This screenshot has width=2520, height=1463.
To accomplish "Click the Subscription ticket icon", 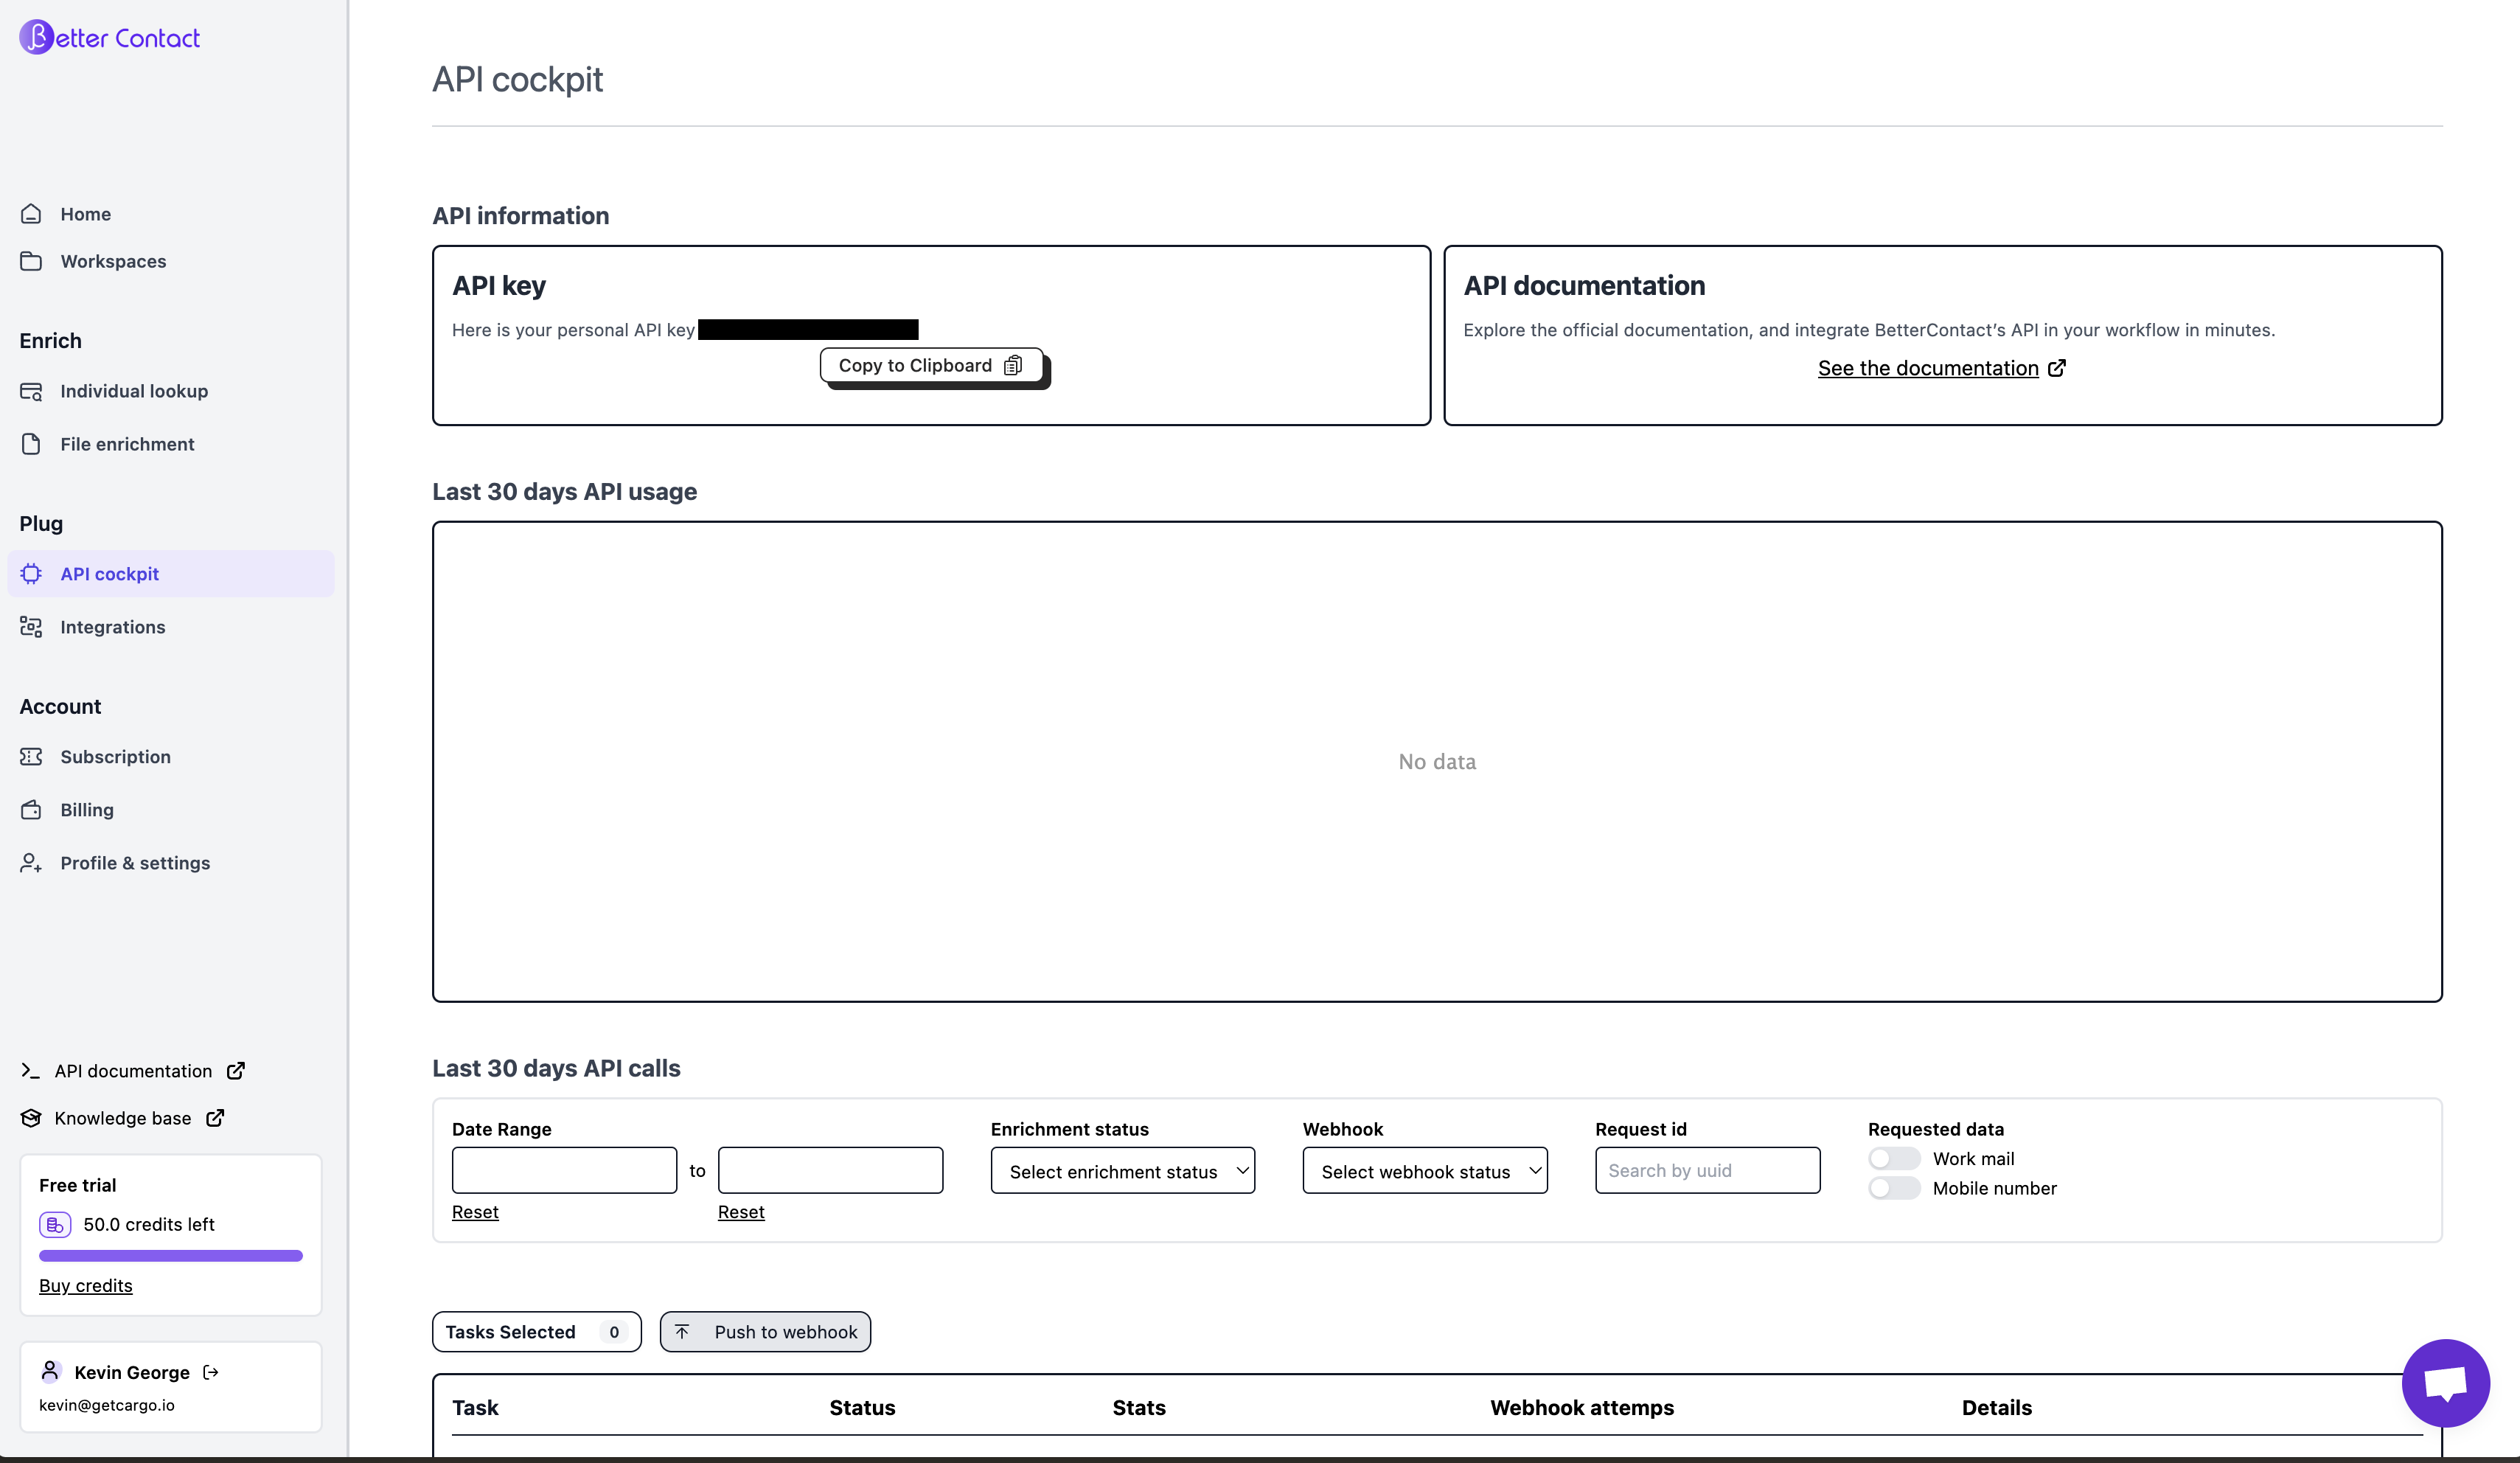I will 31,757.
